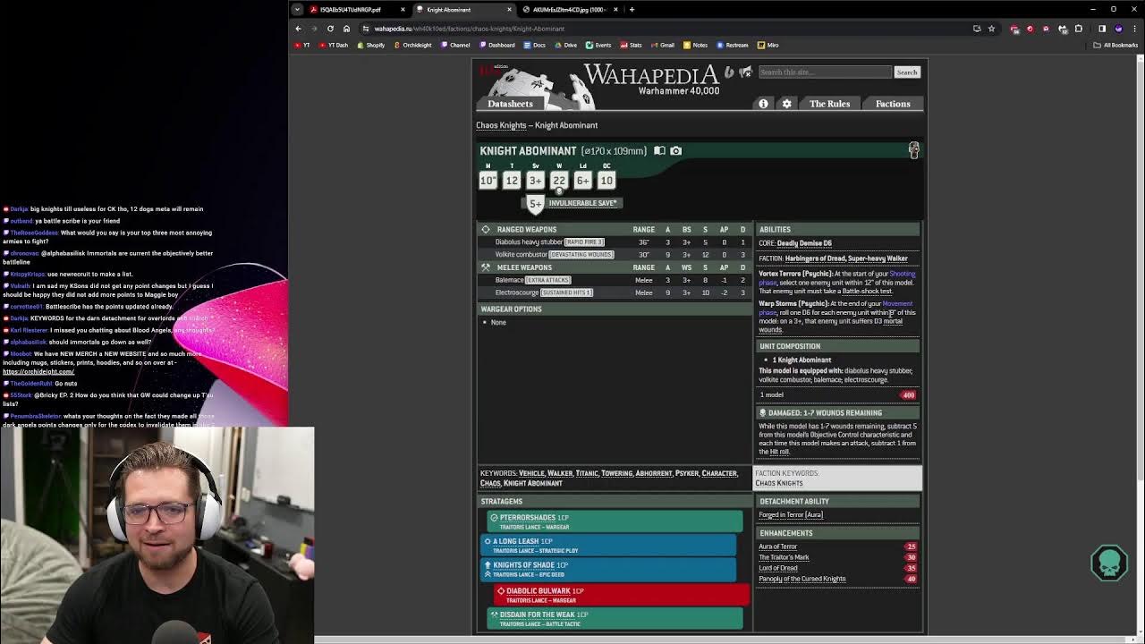Follow the Chaos Knights breadcrumb link

point(501,125)
